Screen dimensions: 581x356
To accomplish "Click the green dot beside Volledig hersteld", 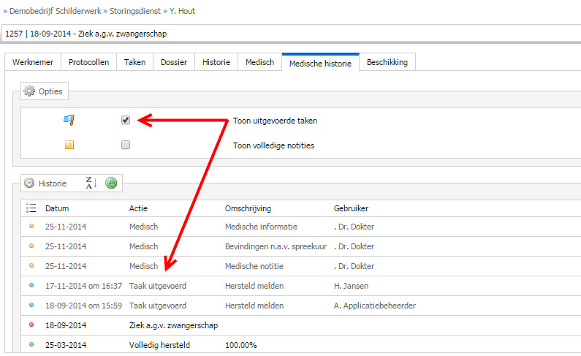I will click(31, 344).
